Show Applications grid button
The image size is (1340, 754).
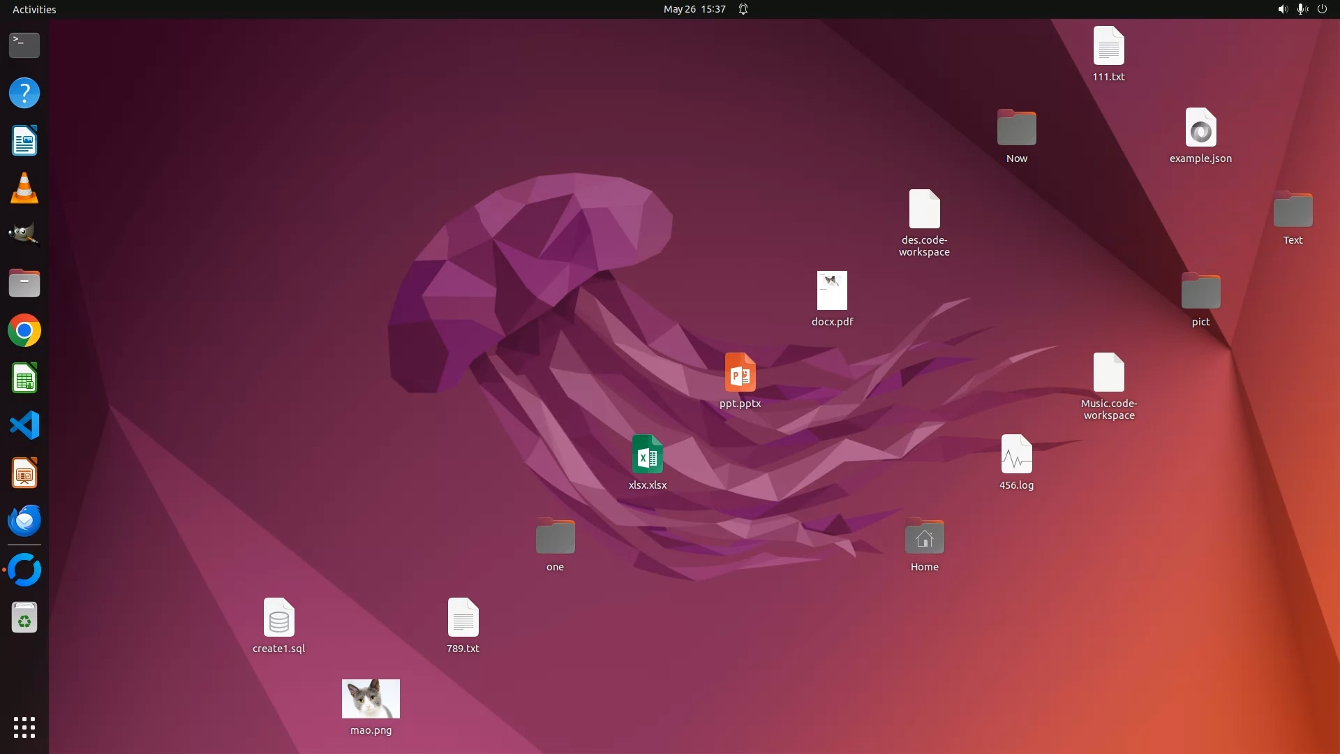[24, 727]
